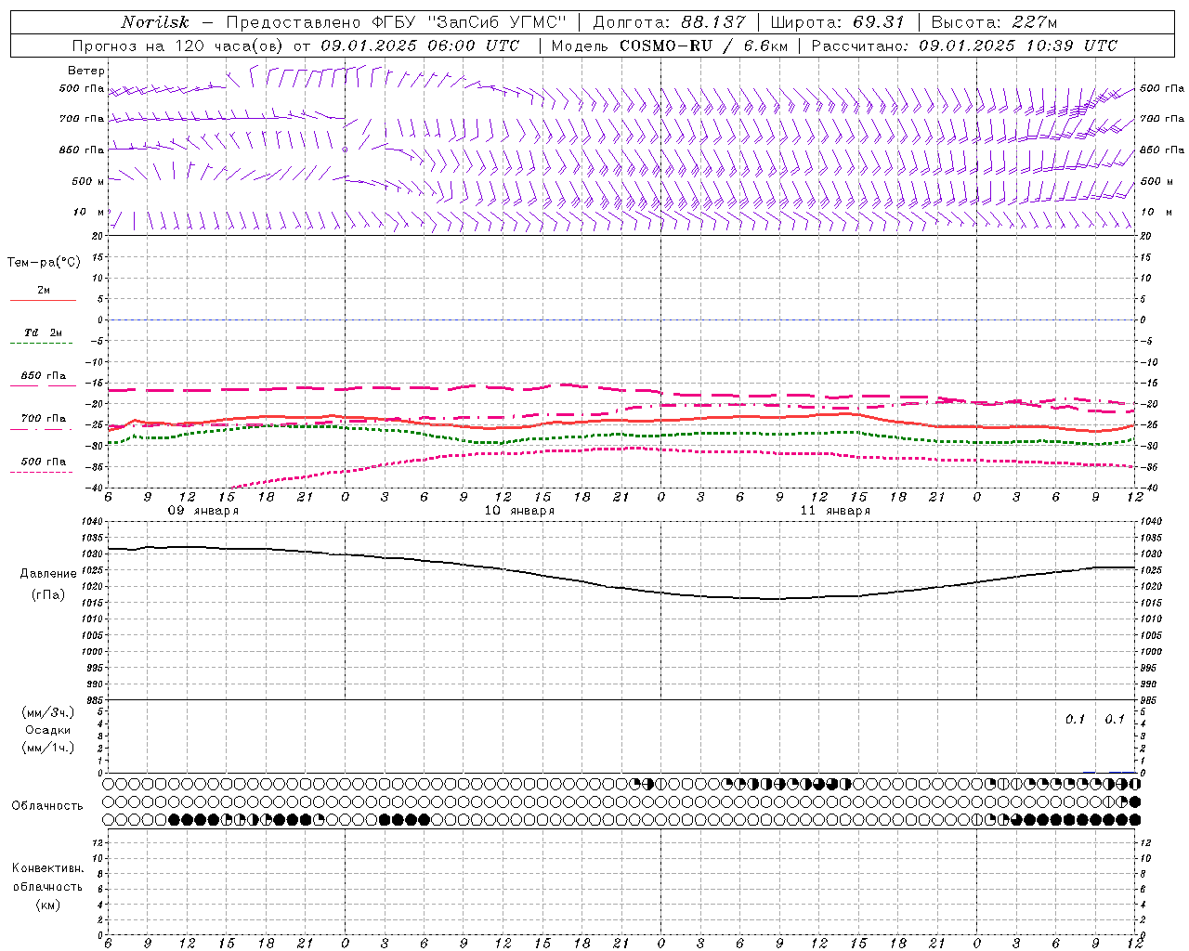Select the (мм/1ч.) precipitation unit label
Image resolution: width=1189 pixels, height=951 pixels.
coord(48,748)
